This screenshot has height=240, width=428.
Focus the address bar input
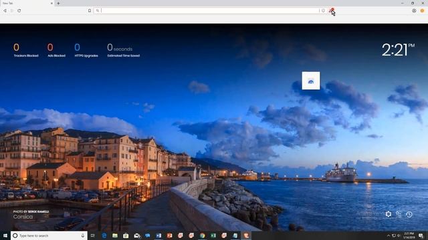tap(209, 11)
